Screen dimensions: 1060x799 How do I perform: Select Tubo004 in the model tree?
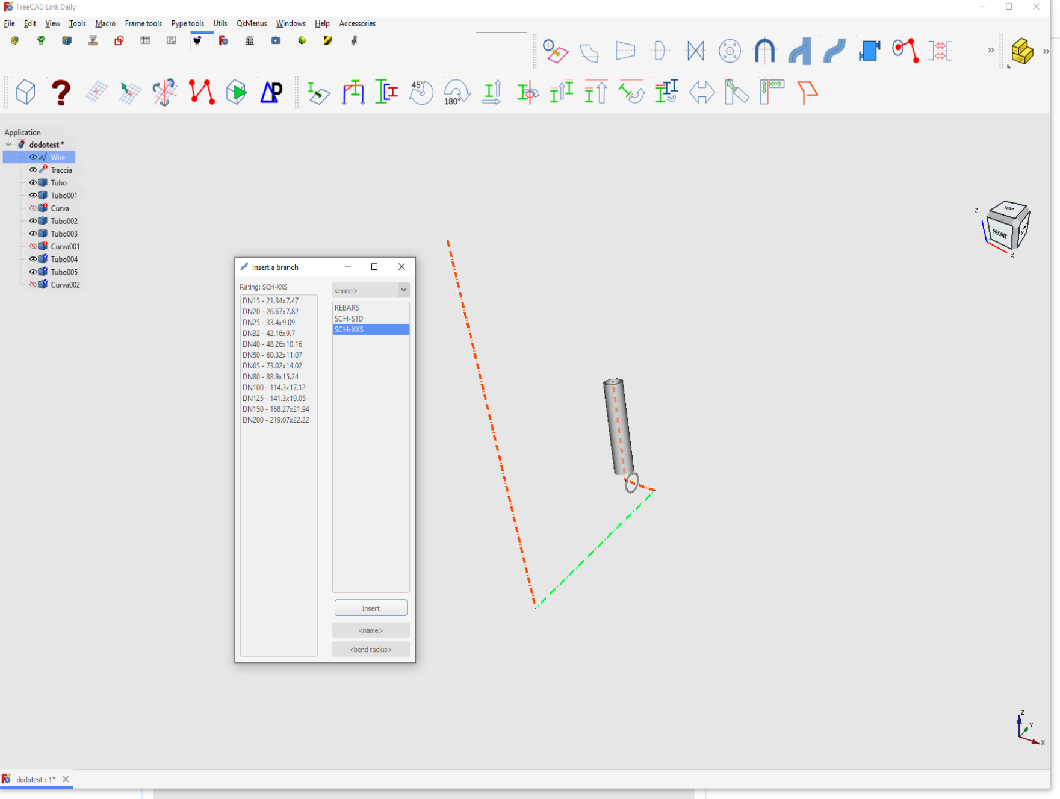[64, 259]
